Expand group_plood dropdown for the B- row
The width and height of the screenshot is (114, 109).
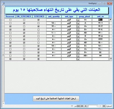tap(78, 36)
